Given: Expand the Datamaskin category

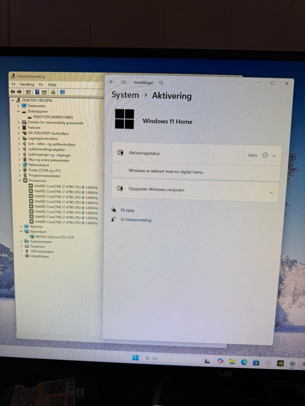Looking at the screenshot, I should click(18, 106).
